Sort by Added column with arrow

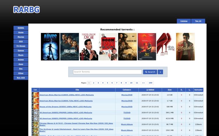tap(150, 90)
